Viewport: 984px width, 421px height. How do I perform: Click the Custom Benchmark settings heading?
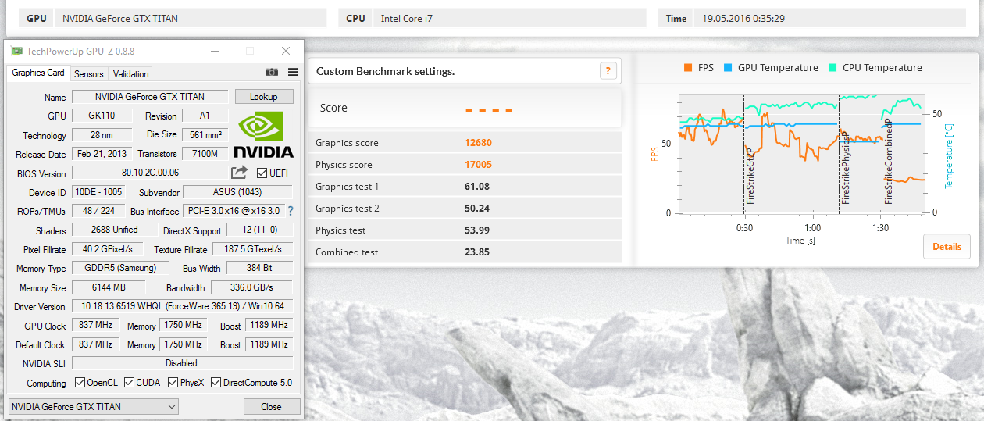(385, 71)
